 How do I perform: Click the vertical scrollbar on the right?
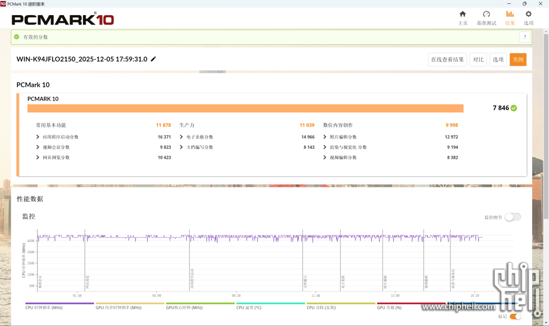pyautogui.click(x=546, y=168)
